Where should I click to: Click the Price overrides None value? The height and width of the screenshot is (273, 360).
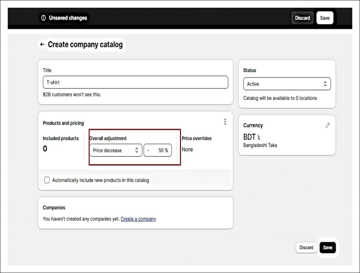click(187, 149)
